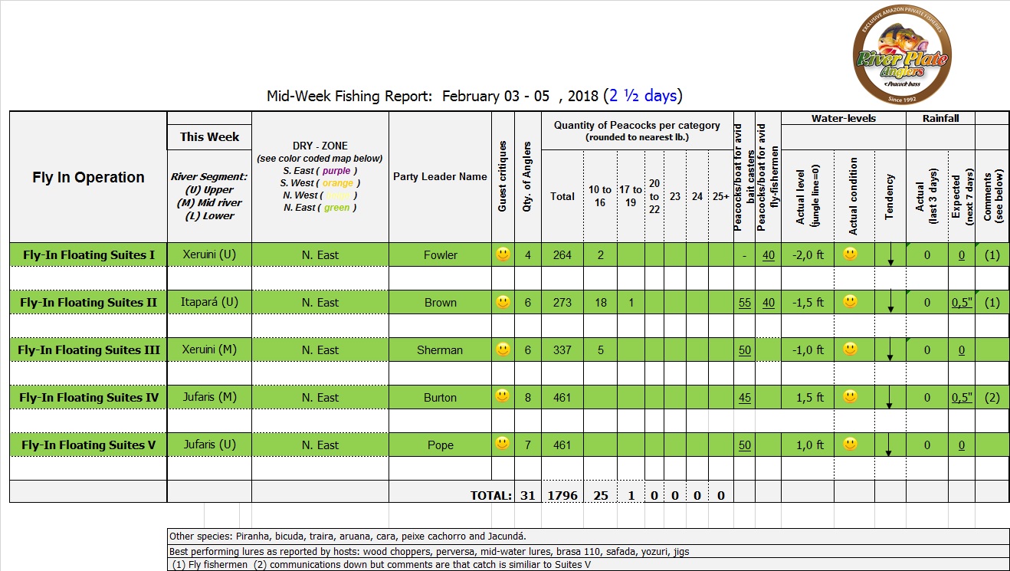The width and height of the screenshot is (1010, 571).
Task: Select the Fly-In Floating Suites IV cell
Action: pyautogui.click(x=89, y=398)
